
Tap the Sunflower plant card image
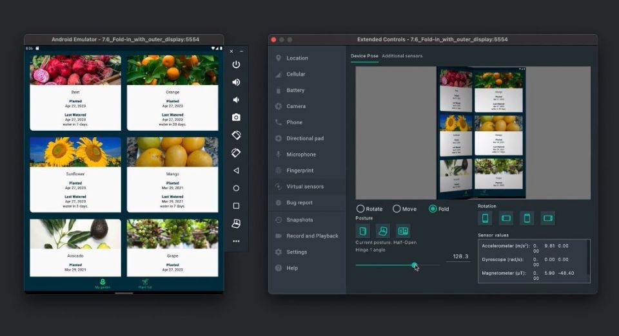tap(75, 152)
